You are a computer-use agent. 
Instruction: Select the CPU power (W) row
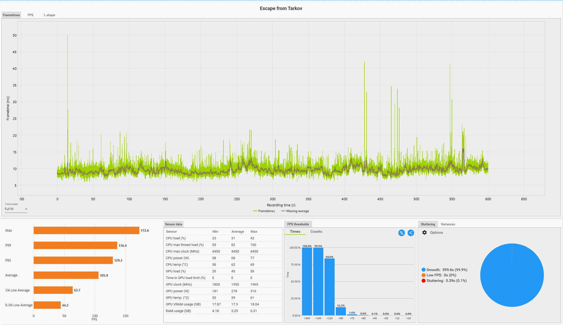(x=223, y=258)
